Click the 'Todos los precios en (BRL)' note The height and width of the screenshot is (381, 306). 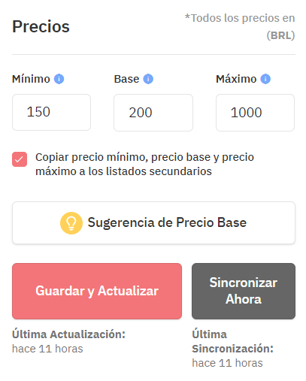(x=240, y=27)
